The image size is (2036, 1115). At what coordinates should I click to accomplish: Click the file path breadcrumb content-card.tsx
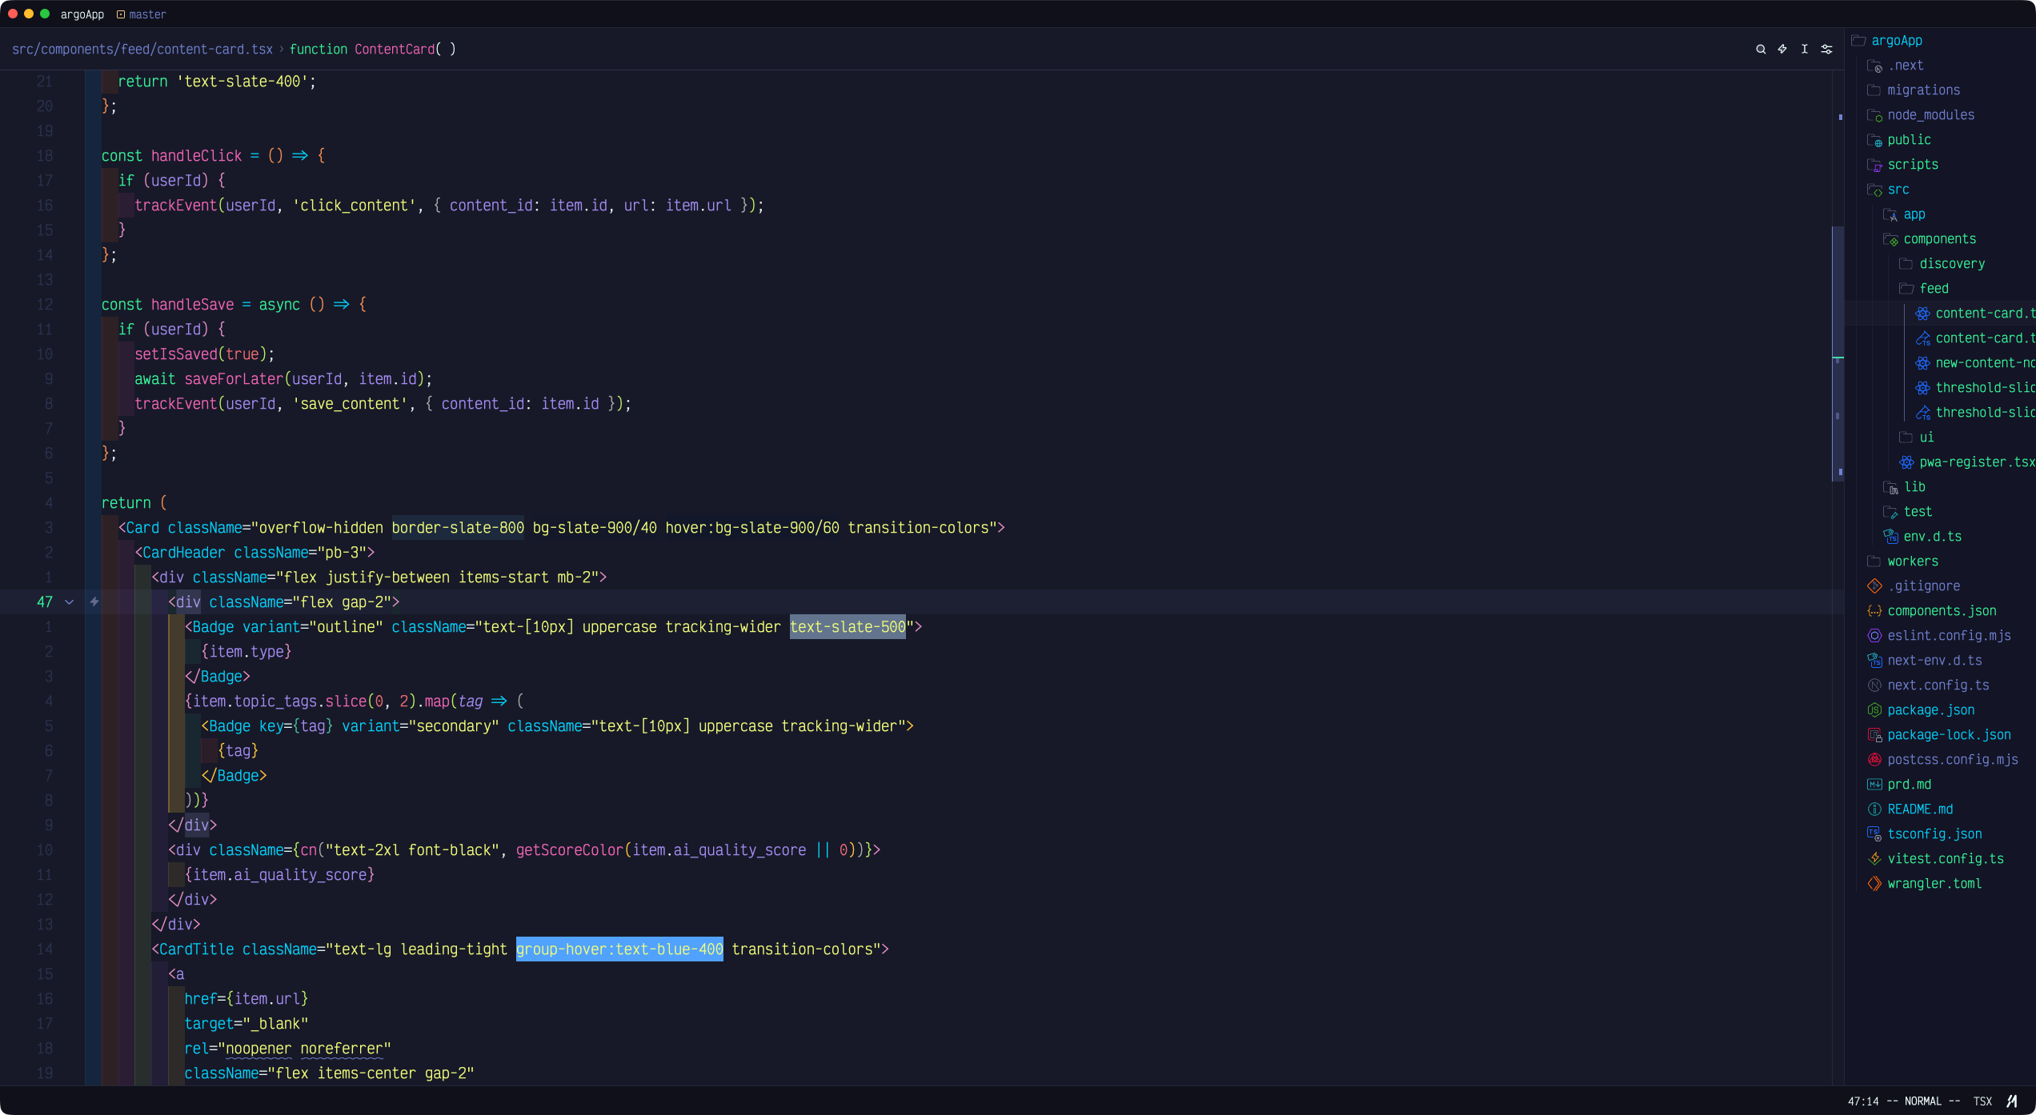tap(142, 49)
